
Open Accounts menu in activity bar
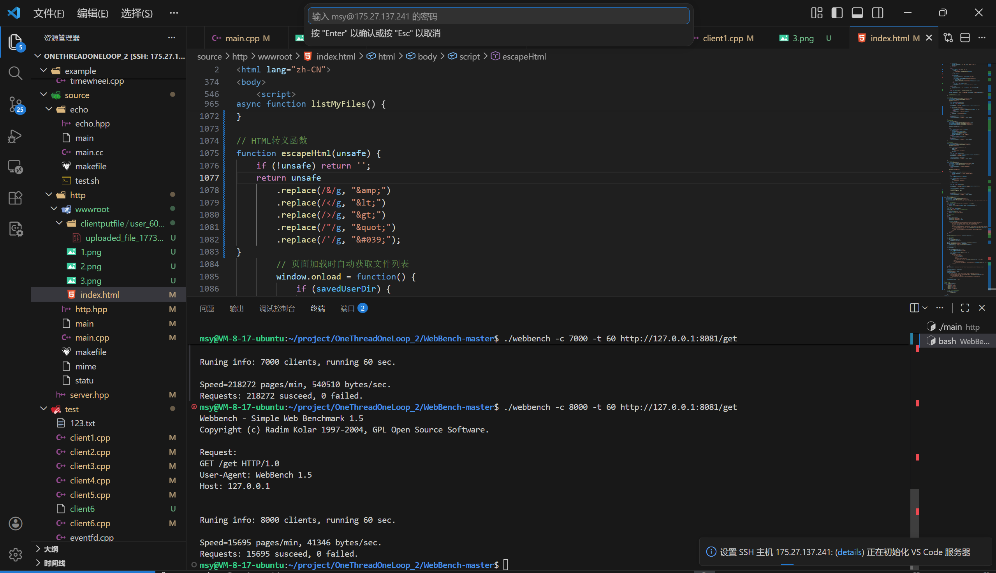tap(15, 524)
